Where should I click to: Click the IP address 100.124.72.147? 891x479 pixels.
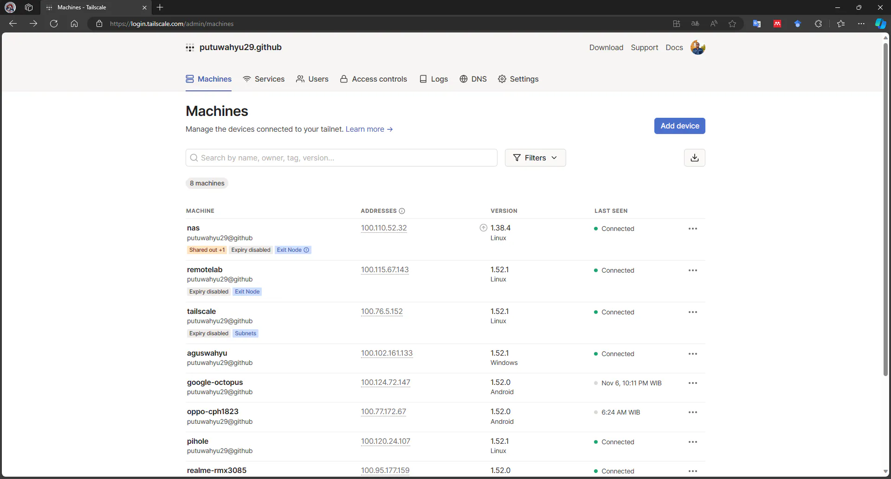tap(386, 383)
